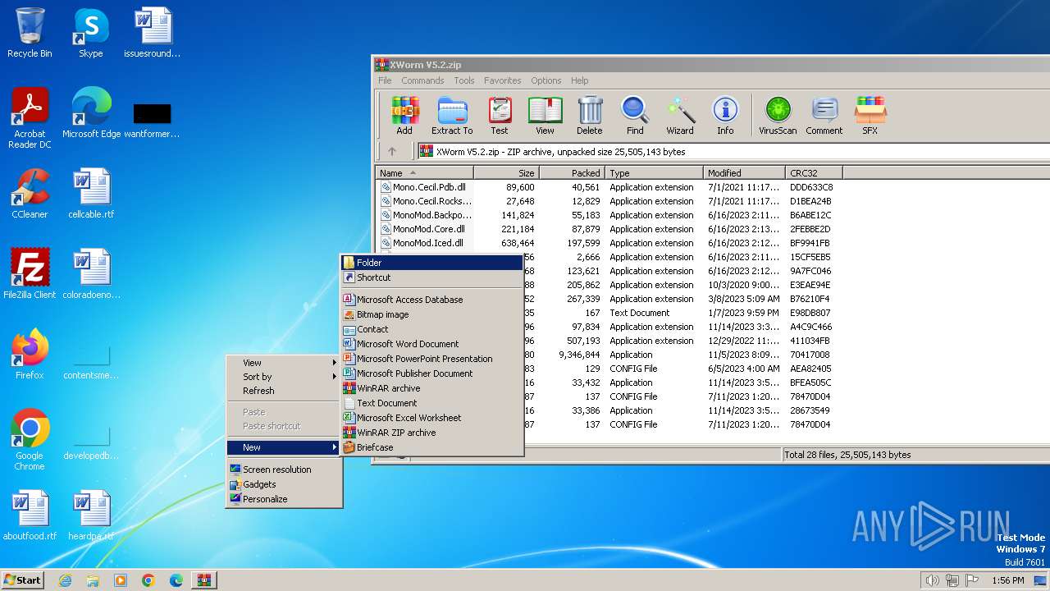The image size is (1050, 591).
Task: Click New in the desktop context menu
Action: point(284,447)
